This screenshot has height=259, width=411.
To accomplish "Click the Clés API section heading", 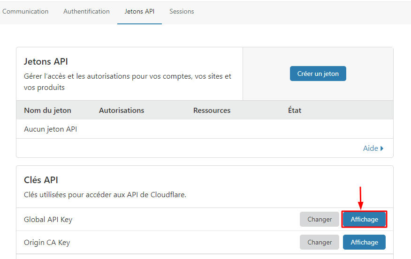I will coord(41,180).
